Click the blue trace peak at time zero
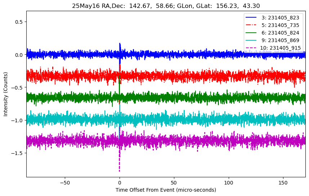The height and width of the screenshot is (196, 309). coord(120,44)
